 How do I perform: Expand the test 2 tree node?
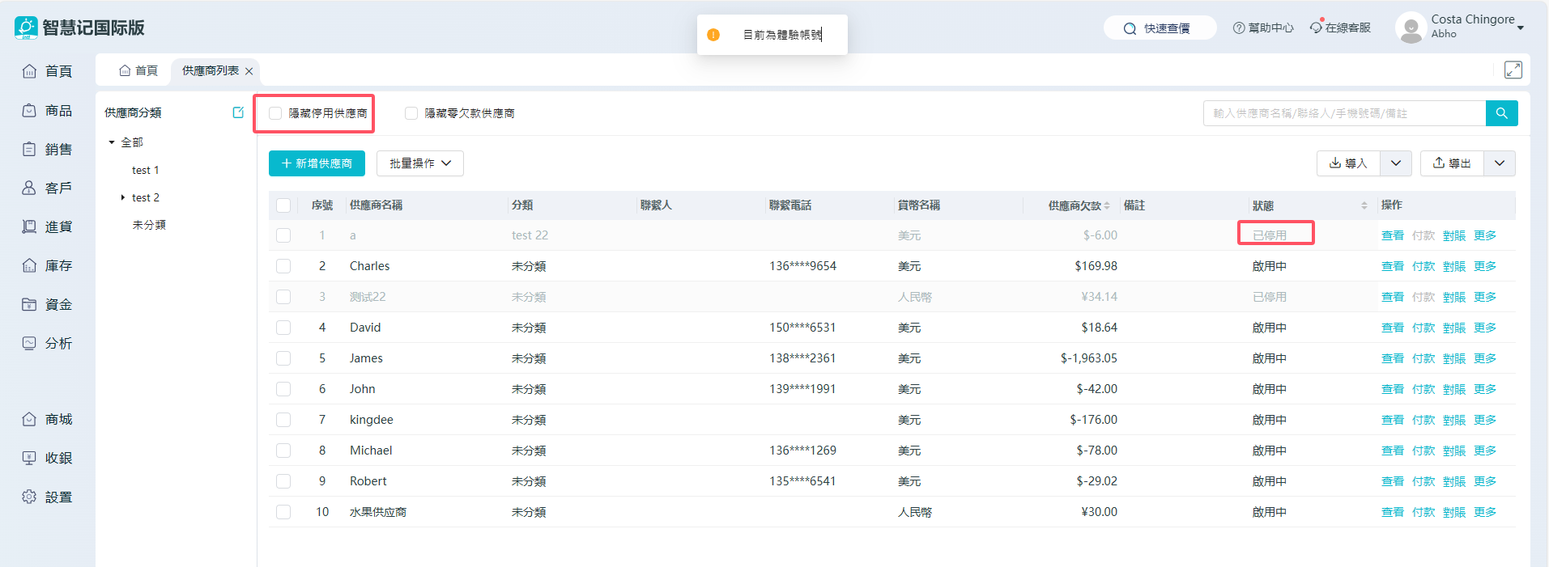pos(122,197)
